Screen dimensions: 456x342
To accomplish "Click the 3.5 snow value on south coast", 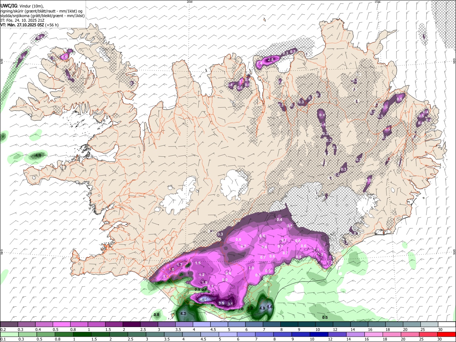I will (221, 303).
